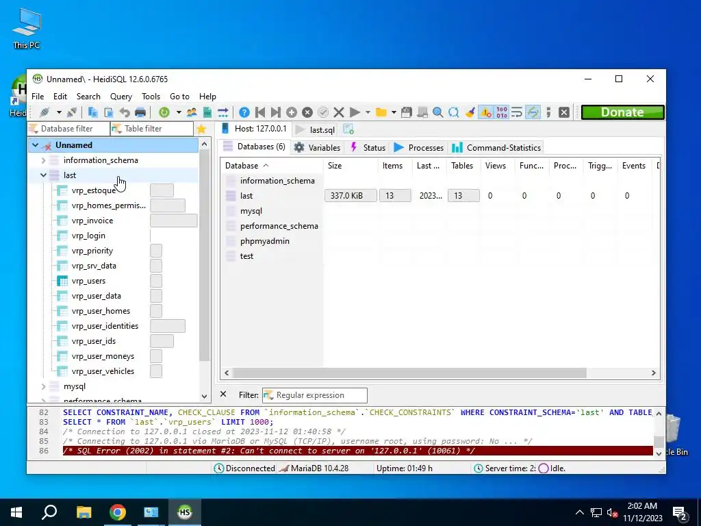Click the blue Help question mark icon
This screenshot has height=526, width=701.
244,112
